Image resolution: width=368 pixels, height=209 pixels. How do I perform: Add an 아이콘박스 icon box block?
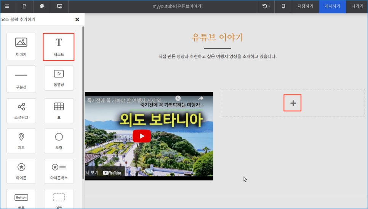tap(59, 171)
